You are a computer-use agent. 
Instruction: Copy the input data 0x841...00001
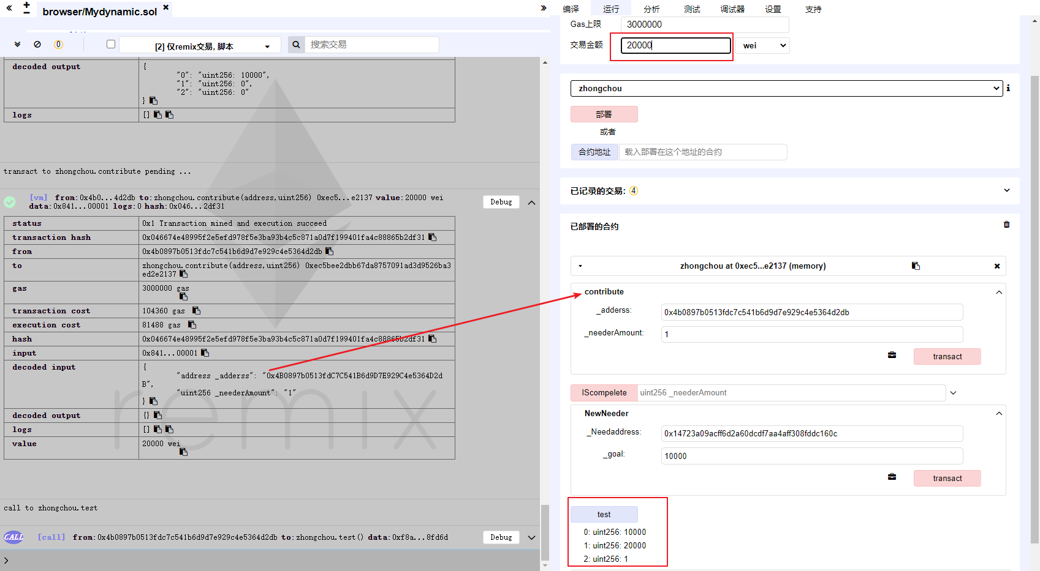click(205, 353)
